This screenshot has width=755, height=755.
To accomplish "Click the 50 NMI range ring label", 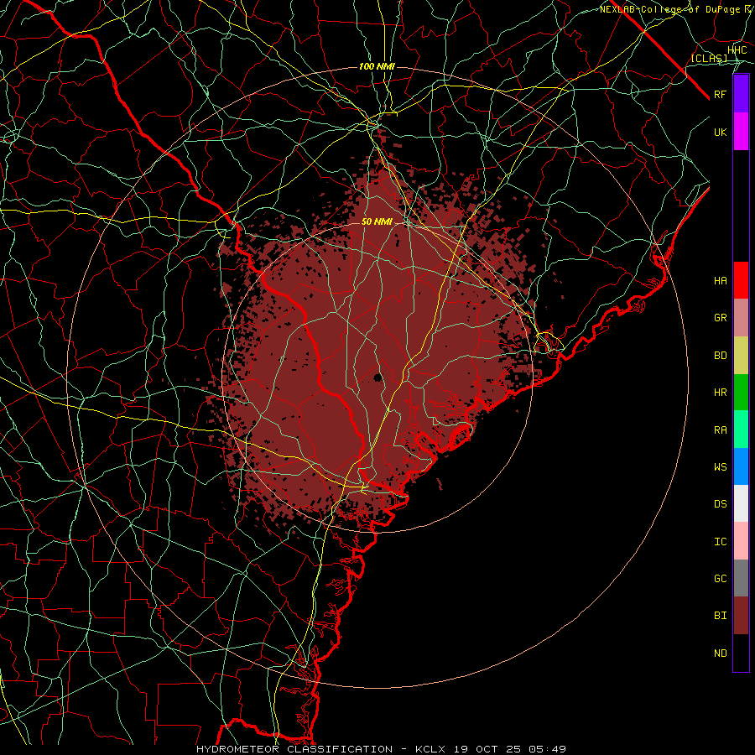I will tap(377, 221).
